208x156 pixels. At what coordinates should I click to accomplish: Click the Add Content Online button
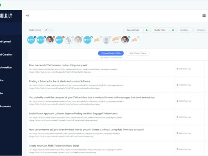pyautogui.click(x=137, y=53)
